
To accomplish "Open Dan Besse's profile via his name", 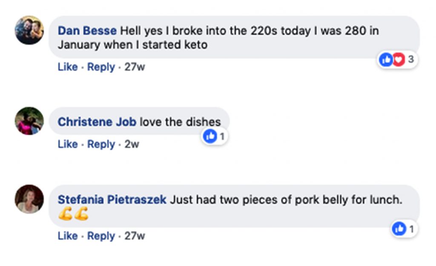I will pyautogui.click(x=86, y=30).
